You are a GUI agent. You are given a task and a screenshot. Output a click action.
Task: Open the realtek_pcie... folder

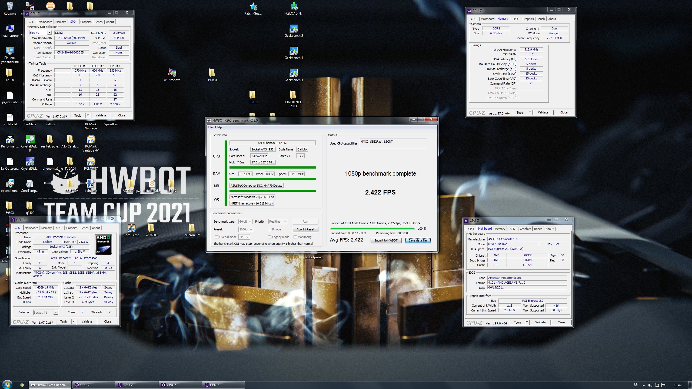point(51,142)
